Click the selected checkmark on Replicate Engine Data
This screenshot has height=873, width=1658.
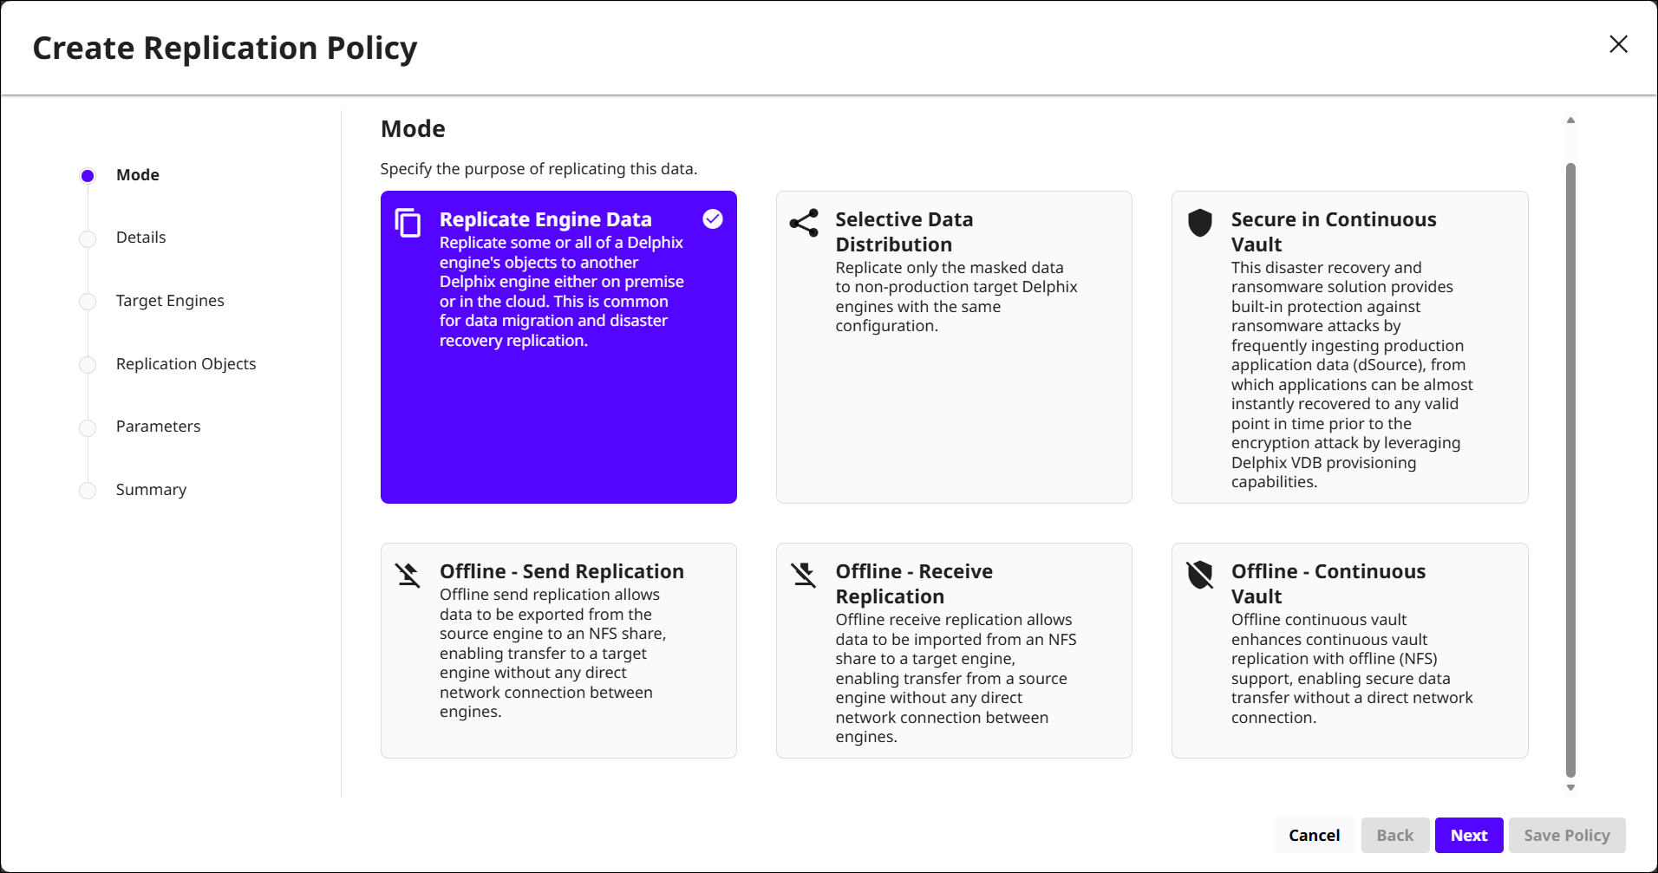[x=713, y=219]
